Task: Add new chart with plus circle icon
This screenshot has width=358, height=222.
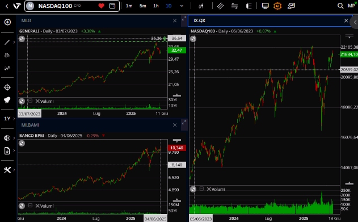Action: pos(7,22)
